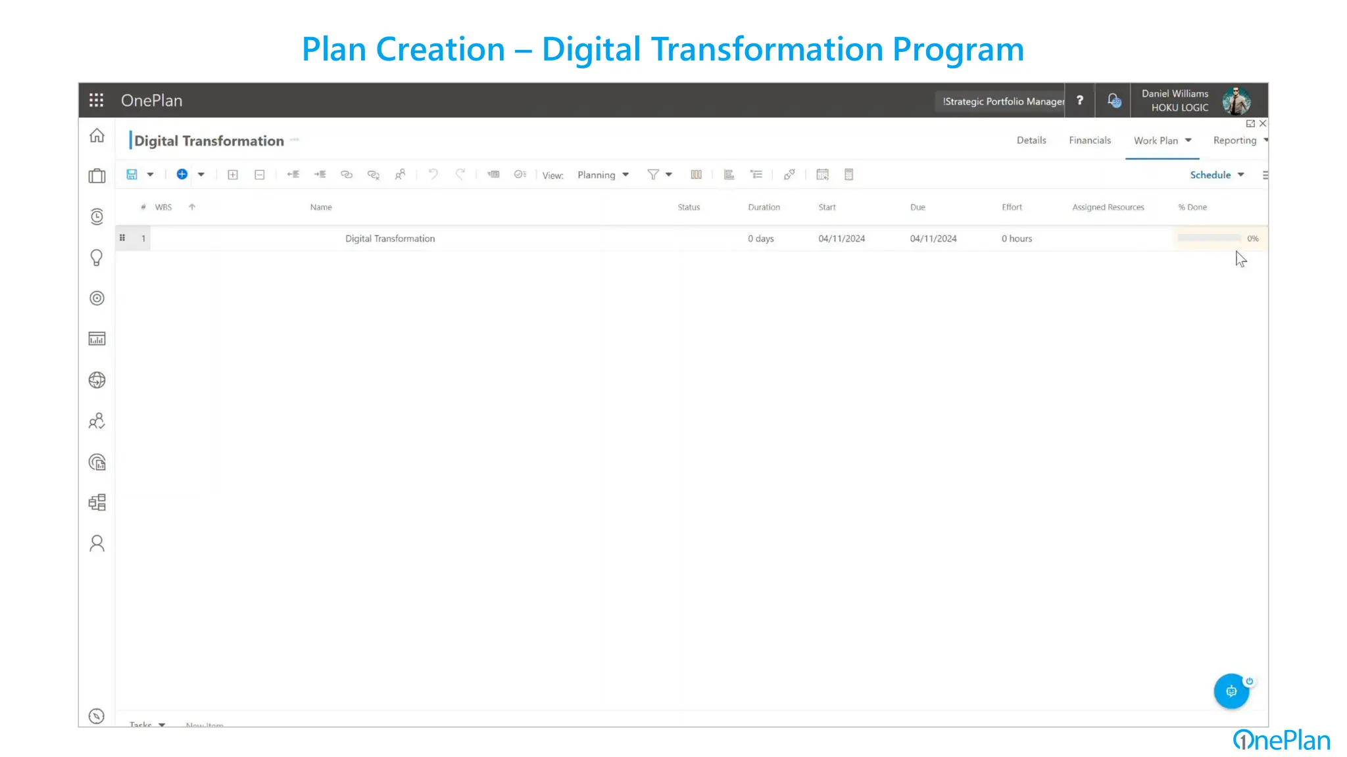Open the Planning view dropdown

[603, 175]
